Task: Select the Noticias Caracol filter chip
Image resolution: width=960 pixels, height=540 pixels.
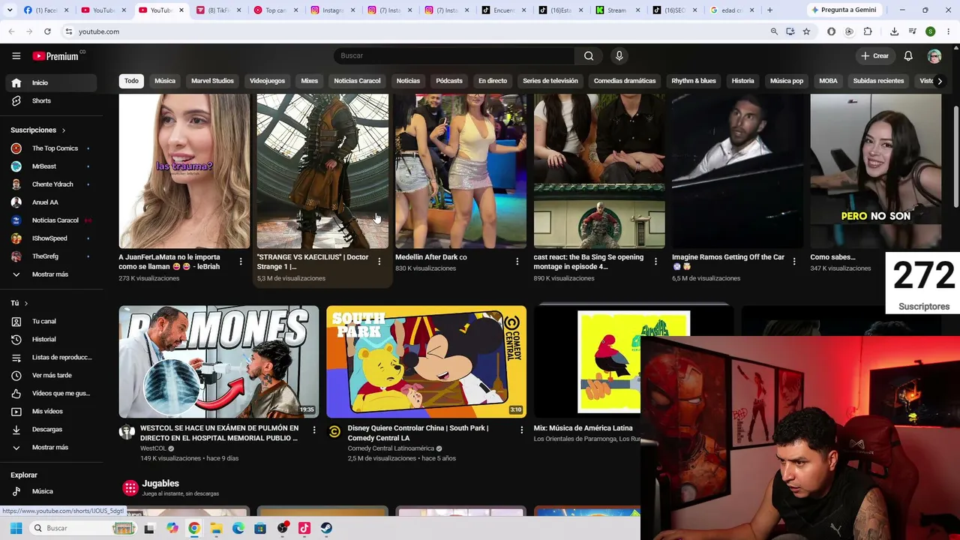Action: pos(357,81)
